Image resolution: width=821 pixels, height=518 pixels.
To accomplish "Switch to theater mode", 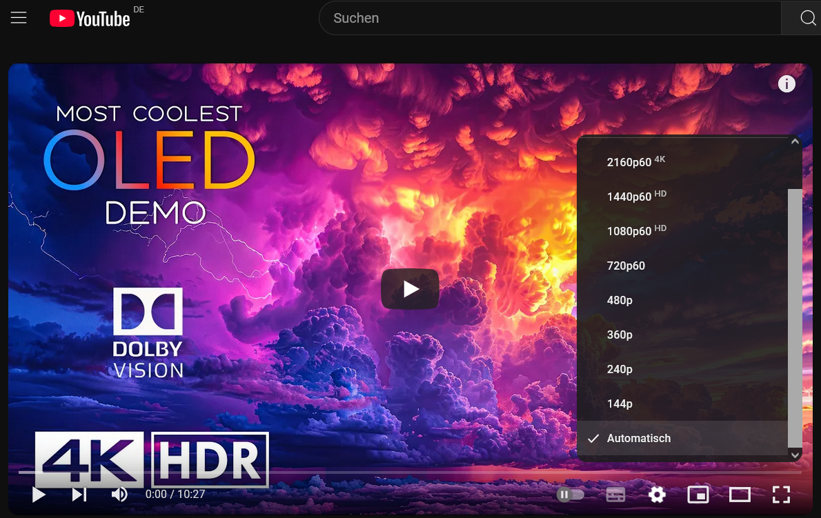I will click(740, 495).
